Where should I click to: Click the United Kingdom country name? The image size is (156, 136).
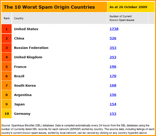pos(28,57)
